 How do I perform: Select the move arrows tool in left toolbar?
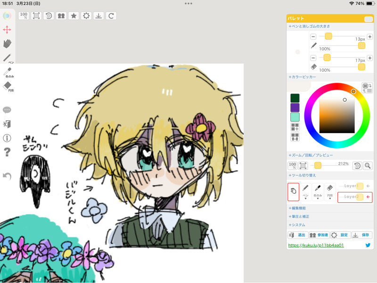[x=7, y=30]
